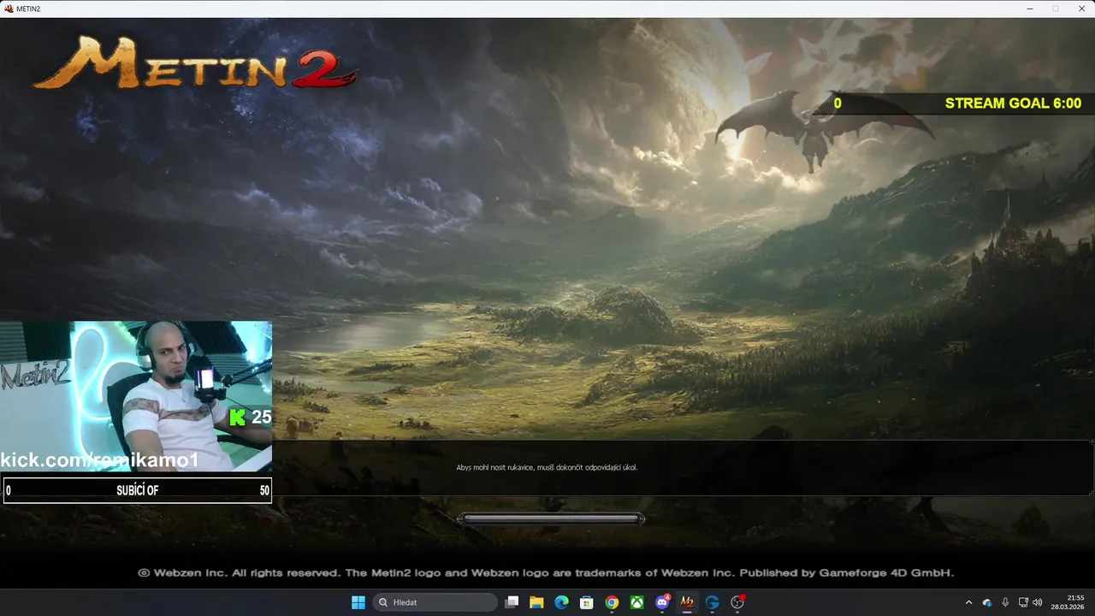The width and height of the screenshot is (1095, 616).
Task: Click the Metin2 loading progress bar
Action: pos(552,518)
